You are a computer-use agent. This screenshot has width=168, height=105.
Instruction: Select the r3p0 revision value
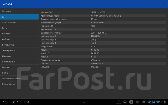(93, 26)
